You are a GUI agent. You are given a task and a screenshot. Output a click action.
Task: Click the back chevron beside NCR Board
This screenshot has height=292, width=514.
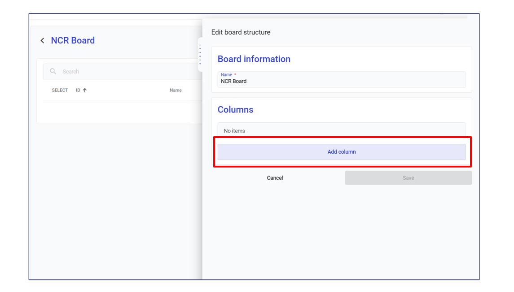(43, 41)
